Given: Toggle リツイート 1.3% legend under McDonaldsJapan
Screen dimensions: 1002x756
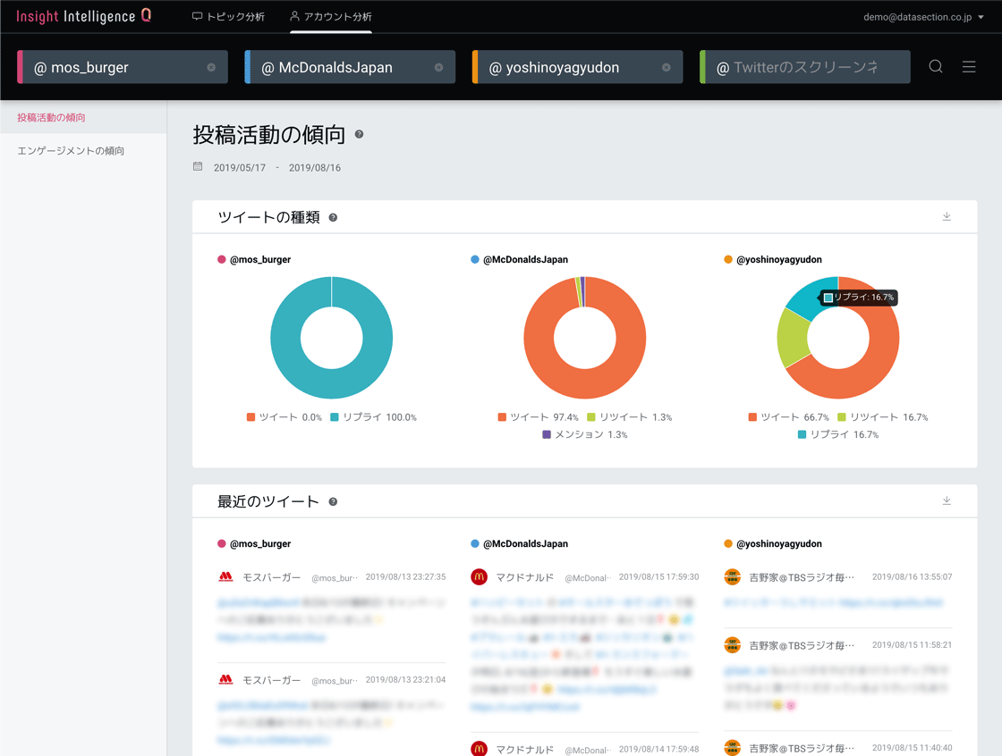Looking at the screenshot, I should click(x=630, y=417).
